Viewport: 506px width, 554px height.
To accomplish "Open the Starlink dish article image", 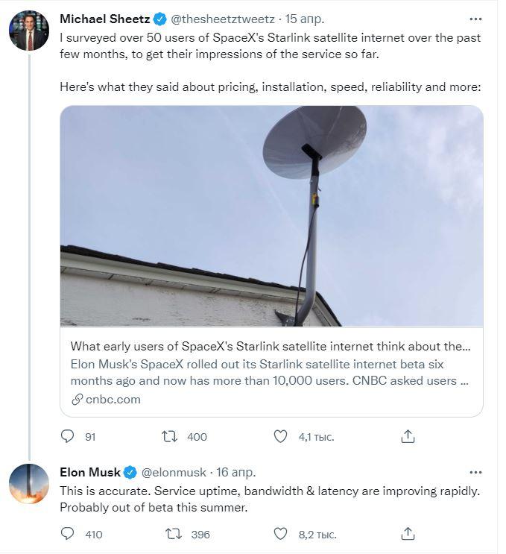I will tap(271, 216).
